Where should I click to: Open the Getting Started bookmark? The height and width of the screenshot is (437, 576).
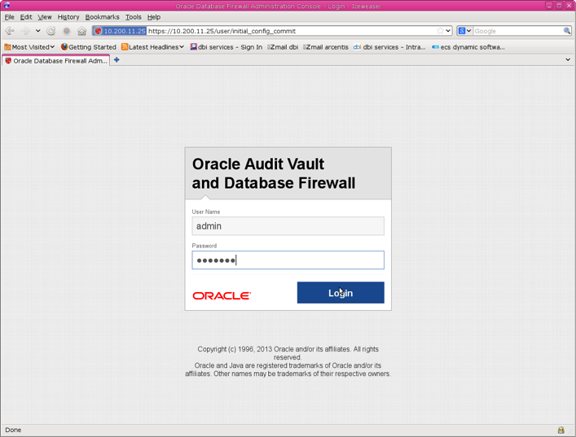[x=88, y=47]
